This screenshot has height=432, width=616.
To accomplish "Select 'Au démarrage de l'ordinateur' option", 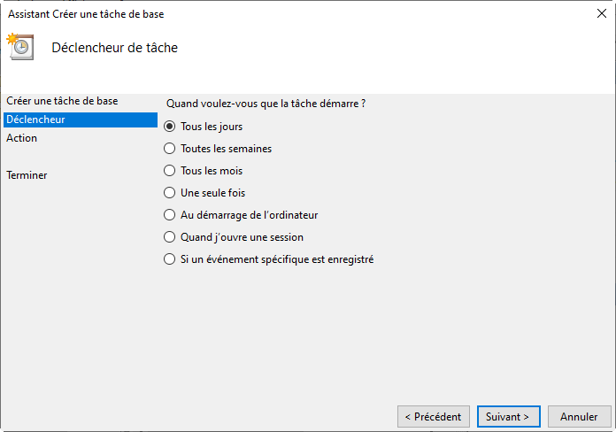I will (x=170, y=215).
